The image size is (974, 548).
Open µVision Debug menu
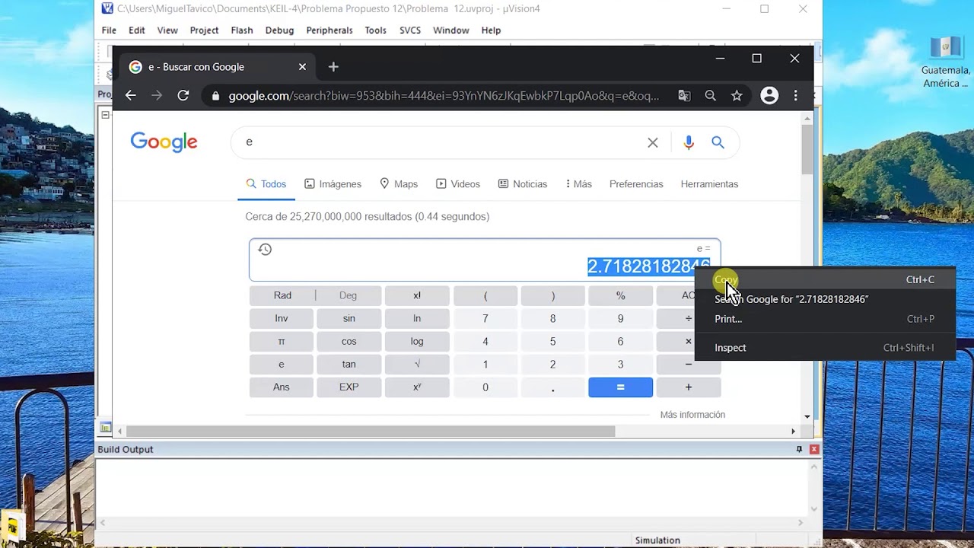279,30
